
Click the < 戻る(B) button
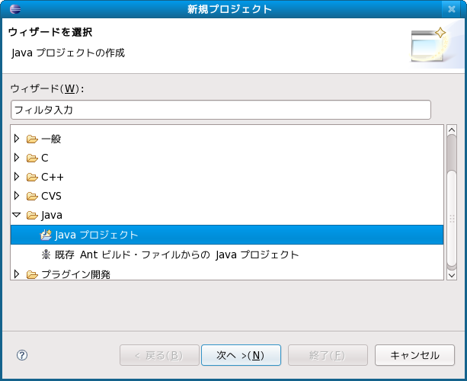[x=159, y=355]
